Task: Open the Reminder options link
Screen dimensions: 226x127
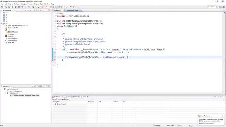Action: coord(208,123)
